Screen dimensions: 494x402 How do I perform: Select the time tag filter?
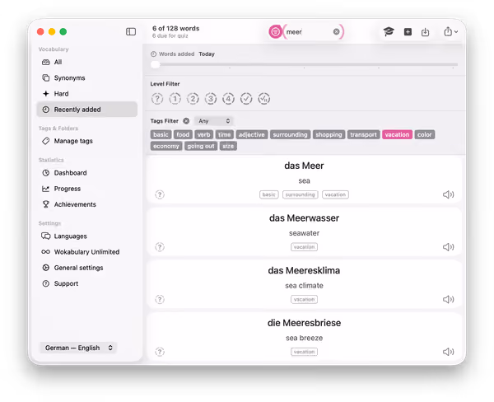(225, 134)
